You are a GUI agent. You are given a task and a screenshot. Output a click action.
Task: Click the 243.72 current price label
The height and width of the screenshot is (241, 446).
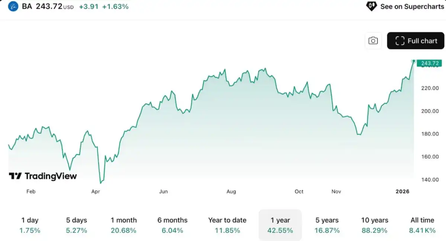429,63
